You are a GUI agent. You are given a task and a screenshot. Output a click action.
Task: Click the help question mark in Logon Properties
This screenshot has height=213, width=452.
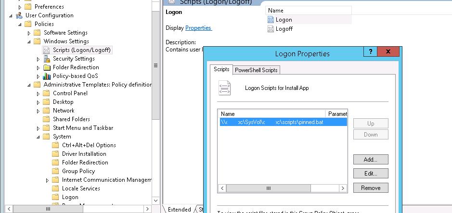tap(370, 52)
